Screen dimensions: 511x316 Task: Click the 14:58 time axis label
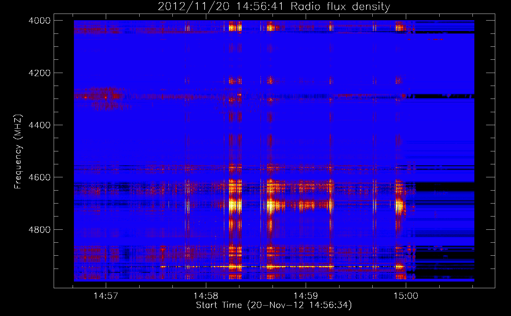click(x=206, y=296)
